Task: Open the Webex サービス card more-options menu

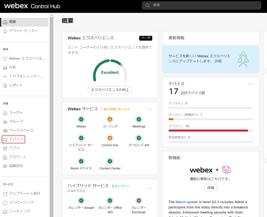Action: pyautogui.click(x=149, y=109)
